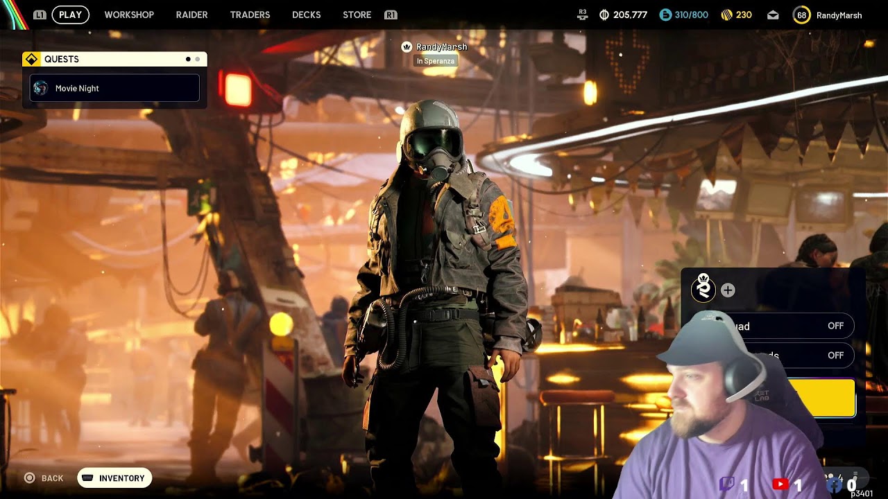Click the party member avatar icon
This screenshot has width=888, height=499.
click(703, 288)
